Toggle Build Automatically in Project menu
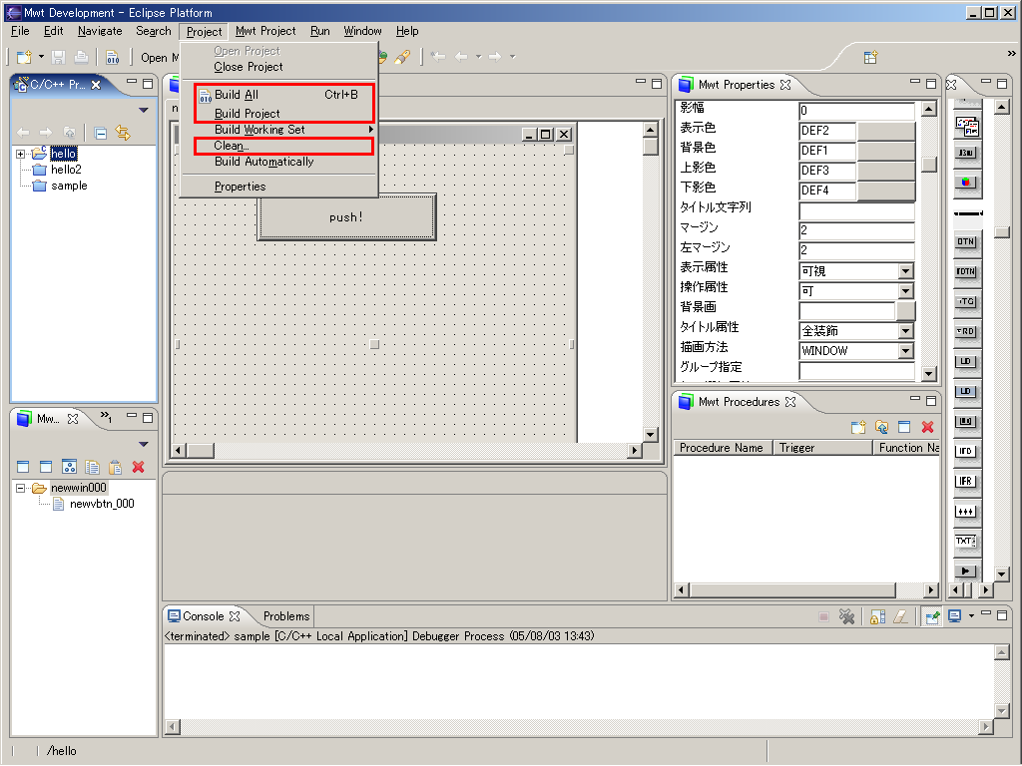The image size is (1022, 766). [x=263, y=162]
